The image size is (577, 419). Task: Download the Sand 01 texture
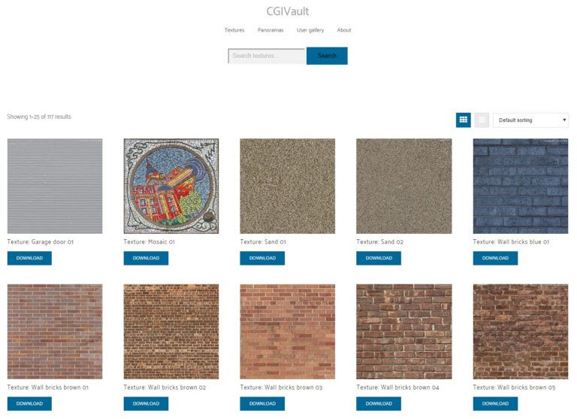[x=262, y=258]
